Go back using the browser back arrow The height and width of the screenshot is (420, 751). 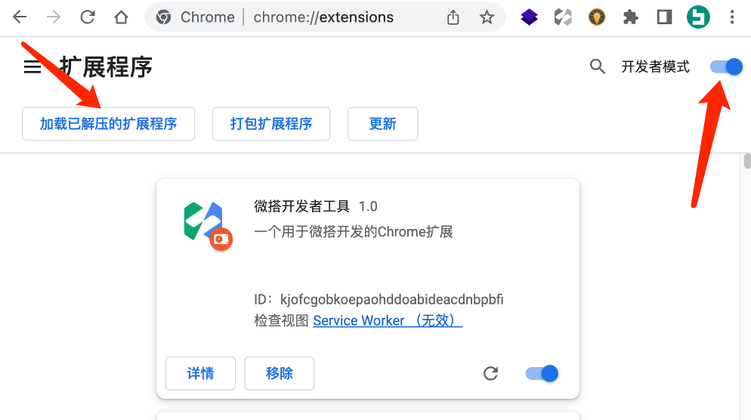tap(20, 17)
